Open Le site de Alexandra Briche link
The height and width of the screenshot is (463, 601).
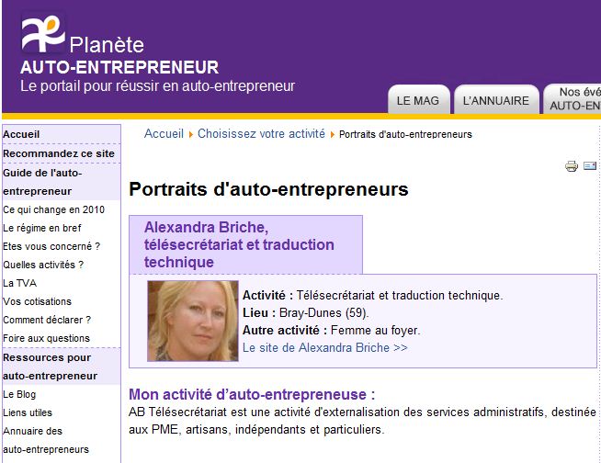(324, 348)
